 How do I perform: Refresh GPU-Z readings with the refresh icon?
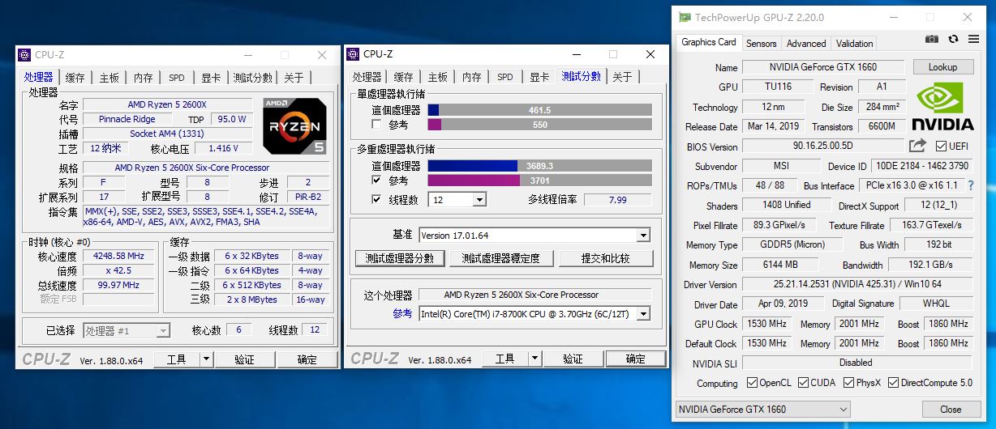click(953, 39)
